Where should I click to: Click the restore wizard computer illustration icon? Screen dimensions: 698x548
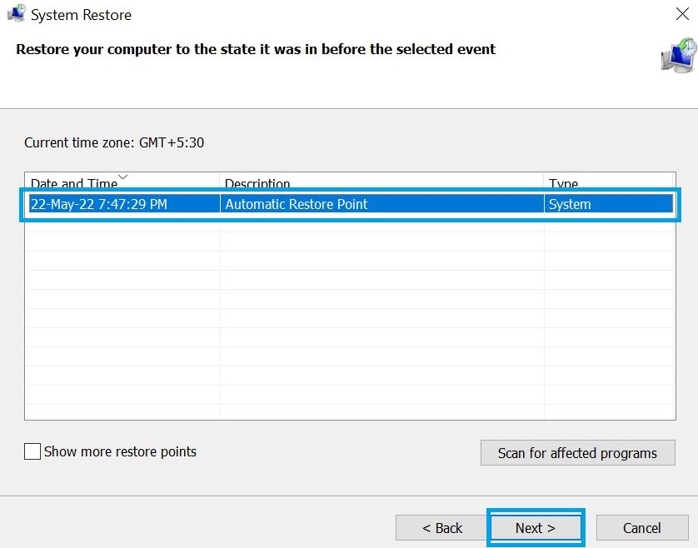tap(679, 55)
